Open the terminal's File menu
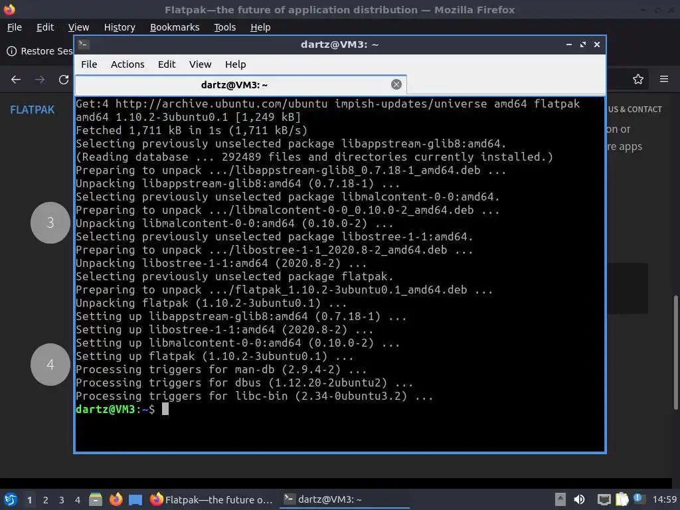 [x=89, y=64]
